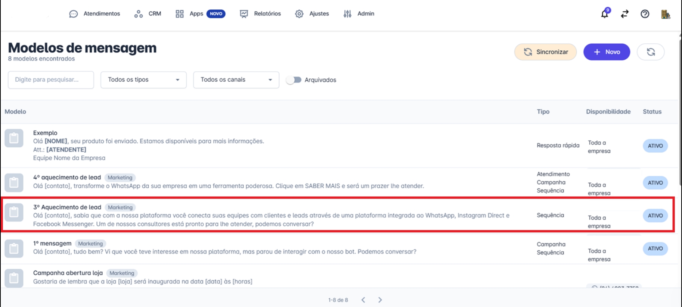Click clipboard icon for 1º mensagem template
The image size is (682, 307).
tap(14, 248)
